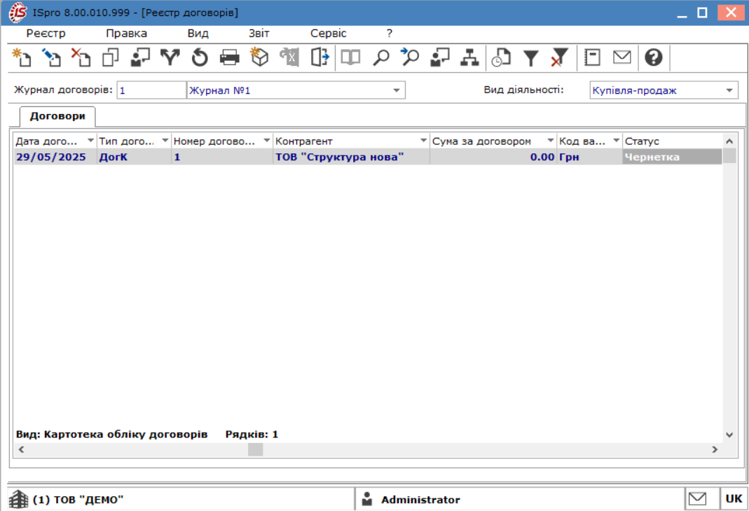This screenshot has height=511, width=749.
Task: Click the horizontal scrollbar left arrow
Action: coord(21,449)
